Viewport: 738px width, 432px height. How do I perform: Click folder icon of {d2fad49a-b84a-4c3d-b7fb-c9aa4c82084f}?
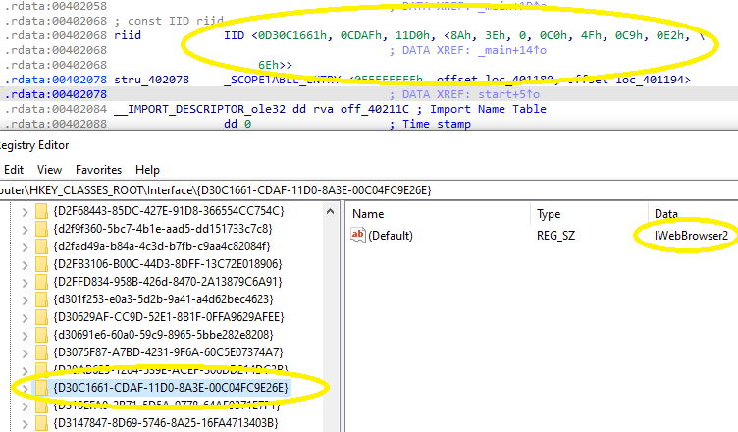(40, 246)
